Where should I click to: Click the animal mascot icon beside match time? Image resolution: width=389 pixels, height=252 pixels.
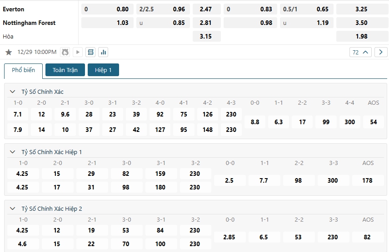65,52
